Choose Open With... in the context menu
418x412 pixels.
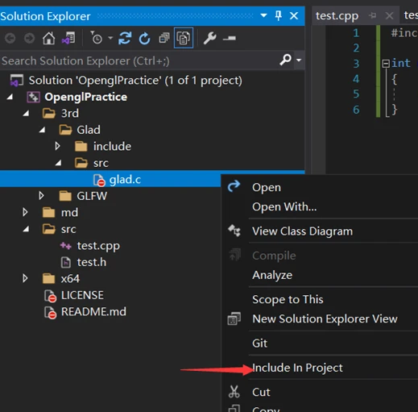pyautogui.click(x=284, y=207)
